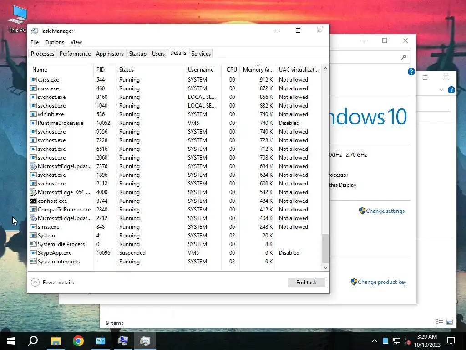Click the RuntimeBroker.exe process icon

pos(33,123)
